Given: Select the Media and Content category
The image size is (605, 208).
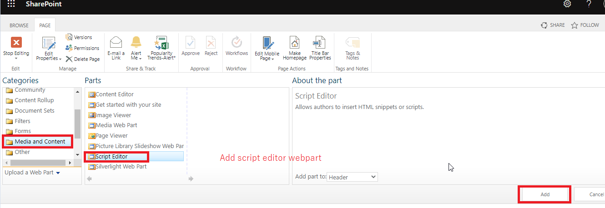Looking at the screenshot, I should tap(40, 142).
